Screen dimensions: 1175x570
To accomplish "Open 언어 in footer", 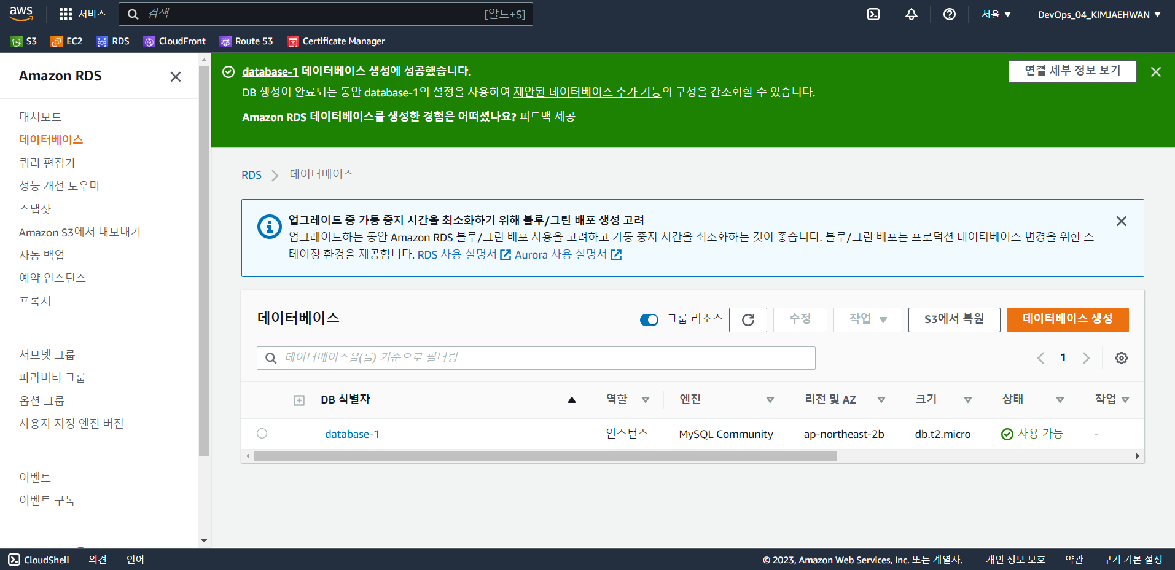I will point(135,560).
